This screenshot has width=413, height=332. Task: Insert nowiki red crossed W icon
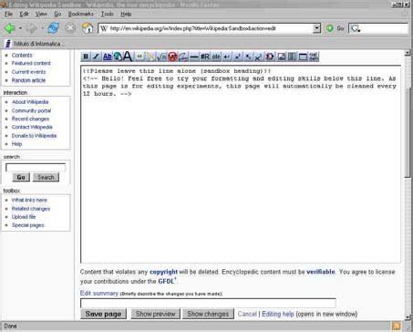[x=172, y=57]
